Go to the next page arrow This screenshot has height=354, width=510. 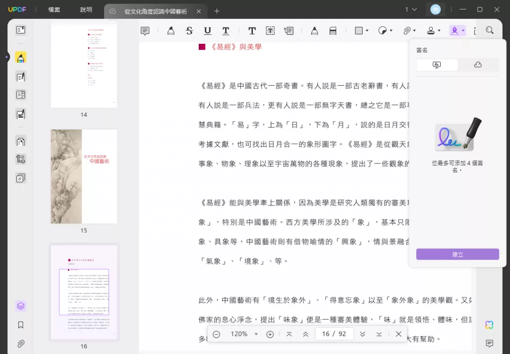click(x=363, y=334)
